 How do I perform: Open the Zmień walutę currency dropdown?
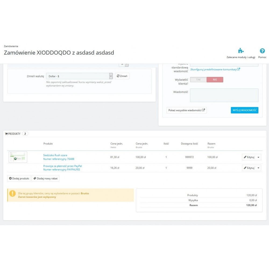pos(79,76)
